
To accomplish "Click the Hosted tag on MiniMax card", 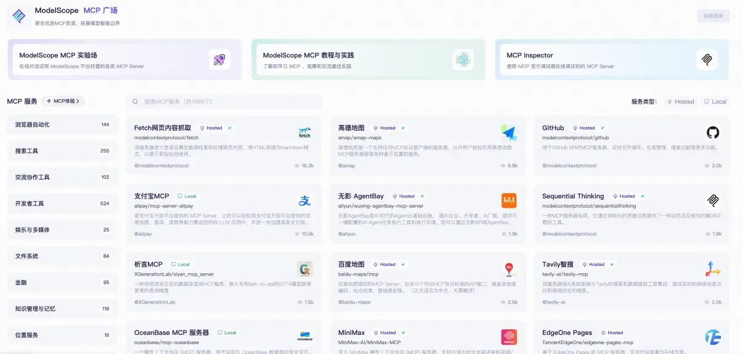I will [384, 332].
